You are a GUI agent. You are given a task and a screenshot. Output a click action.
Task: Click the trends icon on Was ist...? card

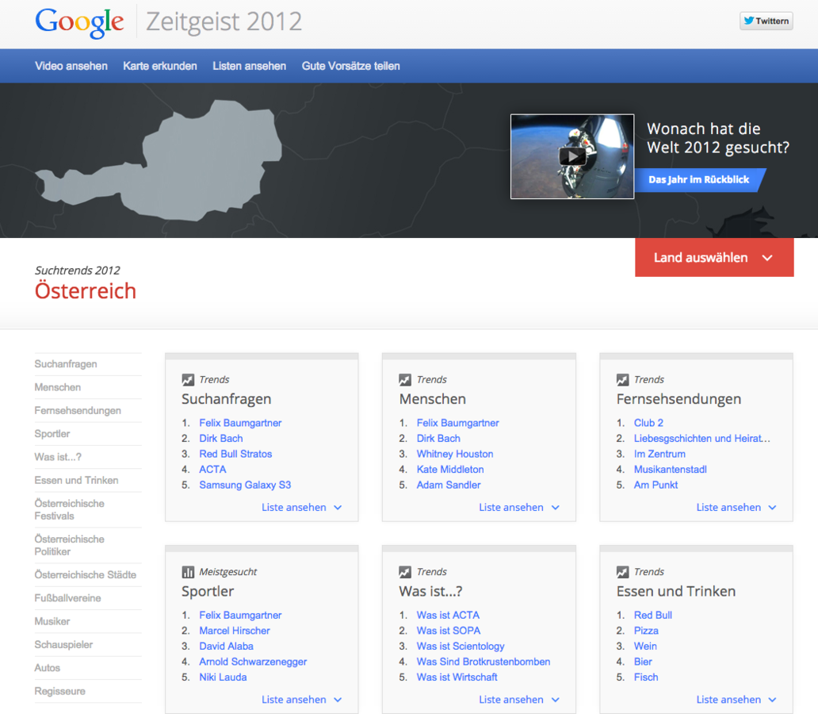(405, 572)
